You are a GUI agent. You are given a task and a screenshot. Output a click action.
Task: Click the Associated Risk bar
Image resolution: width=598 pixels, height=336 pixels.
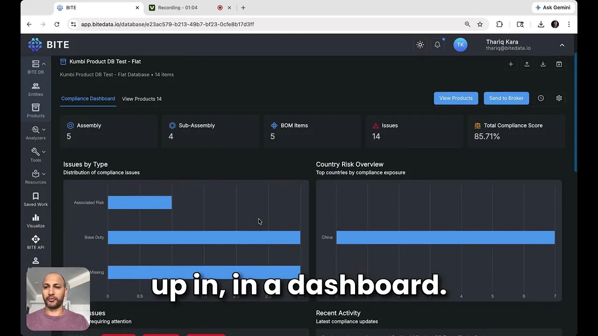pyautogui.click(x=140, y=203)
